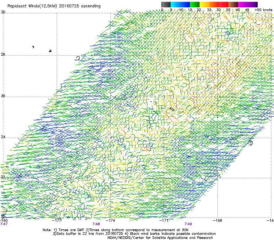Click the westernmost tiny island outline near 28N
This screenshot has width=274, height=240.
pos(33,47)
